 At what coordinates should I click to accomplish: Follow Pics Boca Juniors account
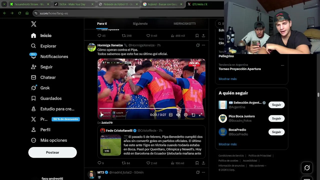pos(276,118)
